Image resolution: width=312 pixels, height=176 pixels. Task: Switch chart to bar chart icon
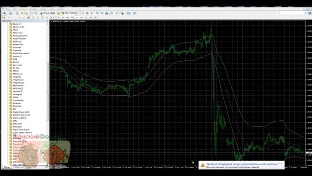click(83, 13)
